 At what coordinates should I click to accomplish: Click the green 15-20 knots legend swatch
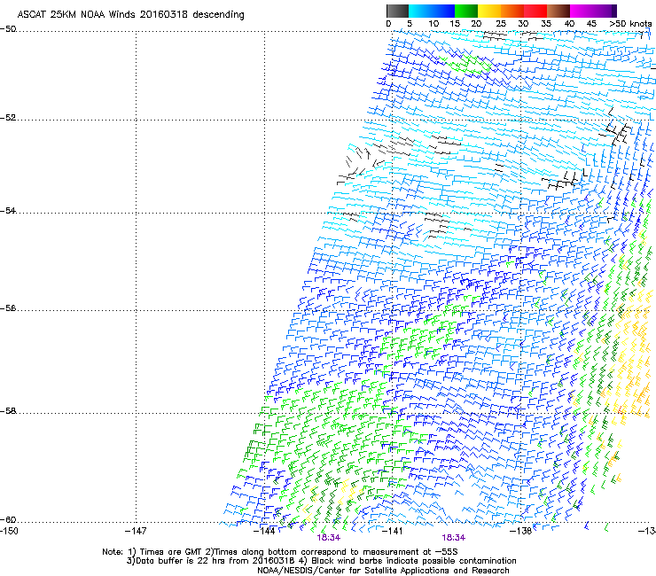pos(466,11)
